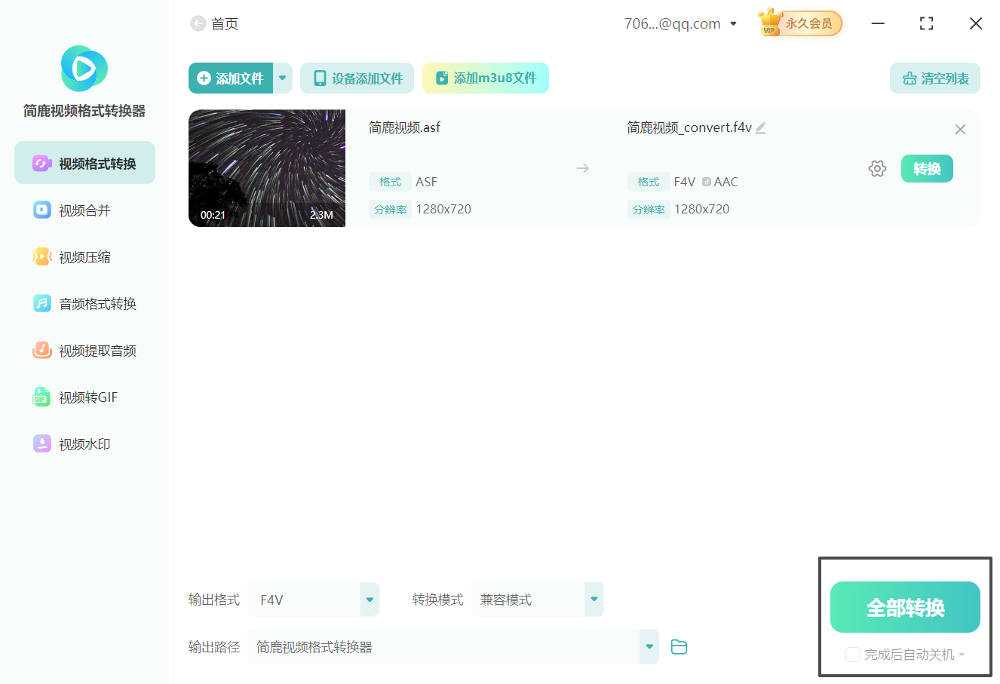
Task: Open the 转换模式 dropdown
Action: click(594, 599)
